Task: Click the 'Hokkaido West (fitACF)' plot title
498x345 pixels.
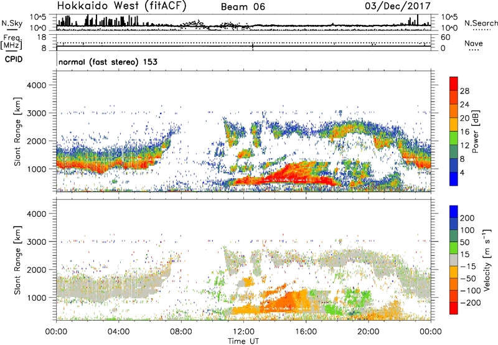Action: pos(121,6)
